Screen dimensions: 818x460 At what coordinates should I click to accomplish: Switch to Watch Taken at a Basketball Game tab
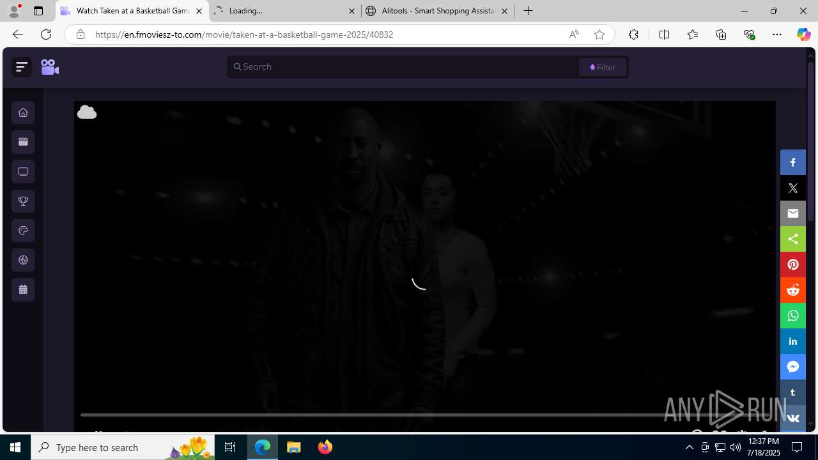(x=132, y=11)
